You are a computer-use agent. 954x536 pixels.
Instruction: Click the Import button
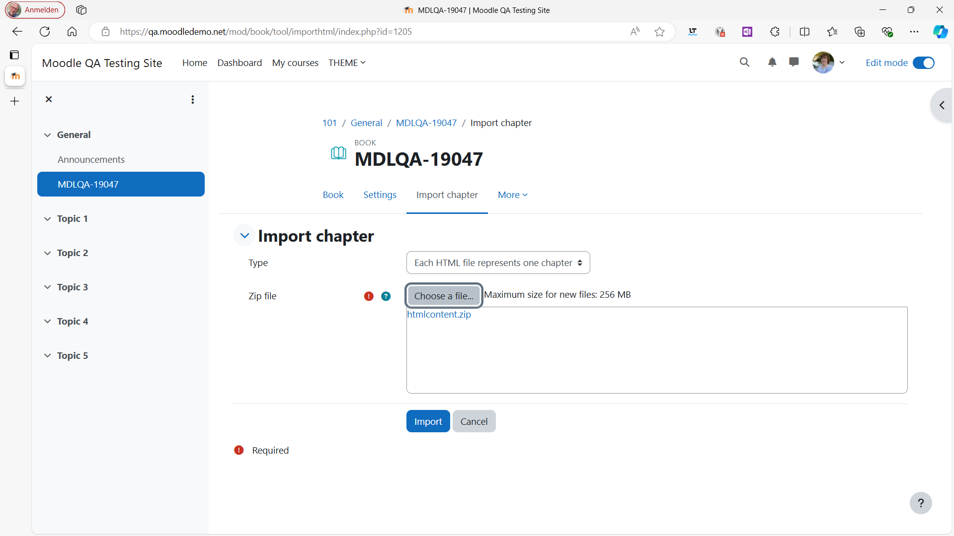click(428, 421)
